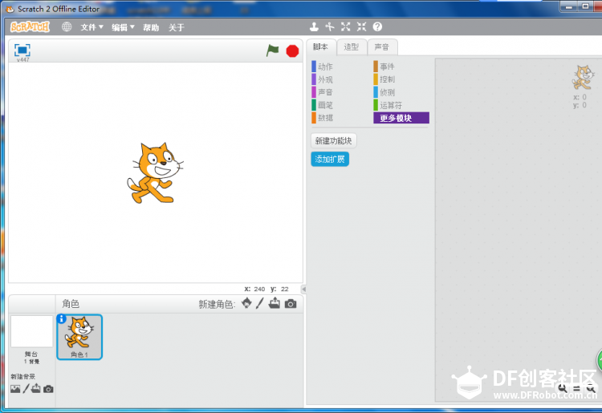Upload sprite from file
Image resolution: width=602 pixels, height=413 pixels.
pyautogui.click(x=275, y=303)
